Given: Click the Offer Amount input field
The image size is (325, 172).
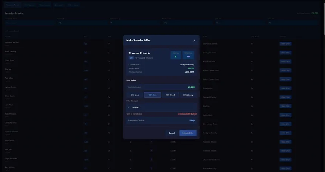Looking at the screenshot, I should click(161, 107).
